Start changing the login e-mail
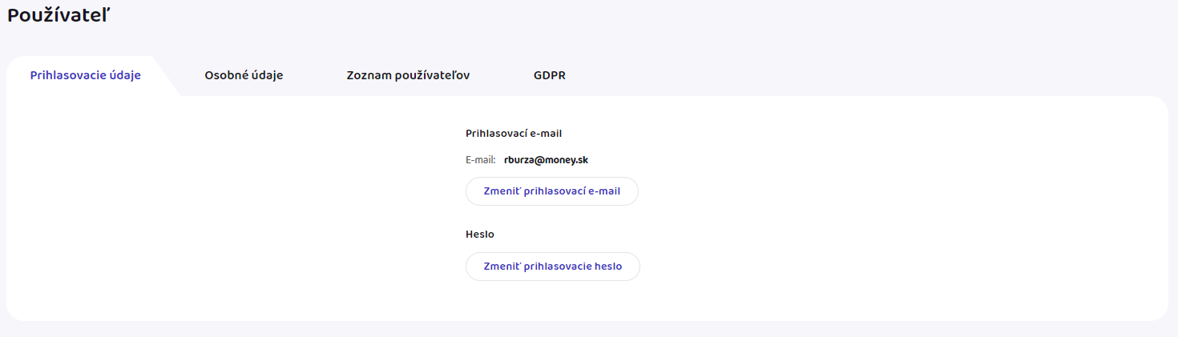This screenshot has height=337, width=1178. point(551,191)
